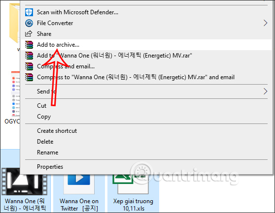Choose Scan with Microsoft Defender
Image resolution: width=275 pixels, height=213 pixels.
click(146, 12)
